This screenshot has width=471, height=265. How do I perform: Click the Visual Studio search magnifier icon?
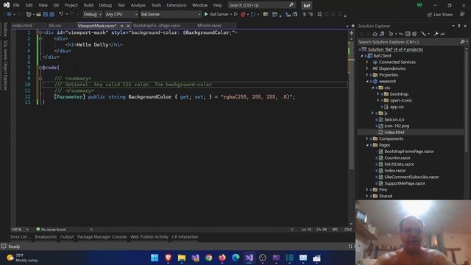[291, 5]
